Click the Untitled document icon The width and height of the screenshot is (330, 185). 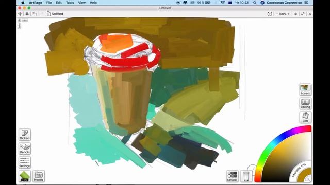click(48, 14)
